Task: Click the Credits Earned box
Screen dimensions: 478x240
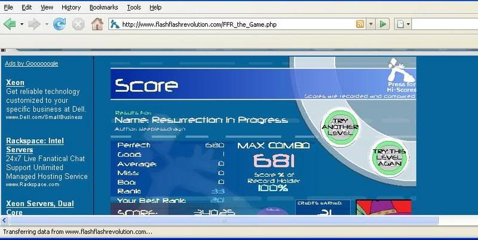Action: pos(323,208)
